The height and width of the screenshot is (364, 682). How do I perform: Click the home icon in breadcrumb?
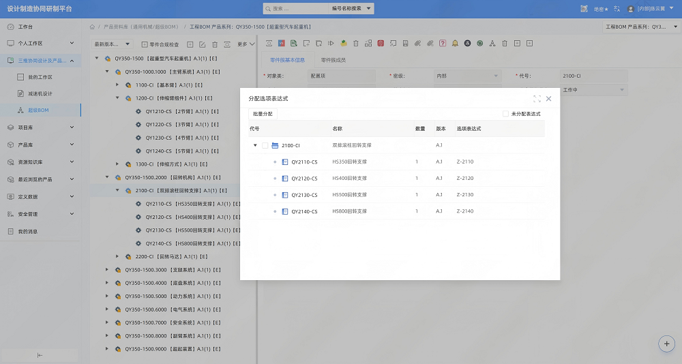92,27
